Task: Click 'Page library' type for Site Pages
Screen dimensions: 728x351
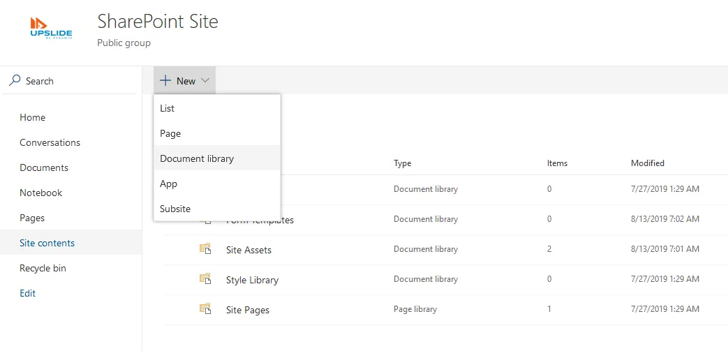Action: tap(415, 308)
